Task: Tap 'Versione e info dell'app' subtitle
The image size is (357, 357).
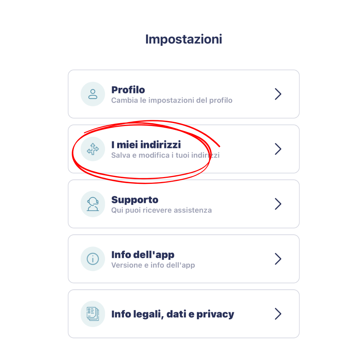Action: tap(153, 265)
